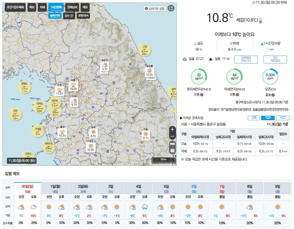Click the 인천 11.2℃ weather marker
The height and width of the screenshot is (229, 294).
60,91
